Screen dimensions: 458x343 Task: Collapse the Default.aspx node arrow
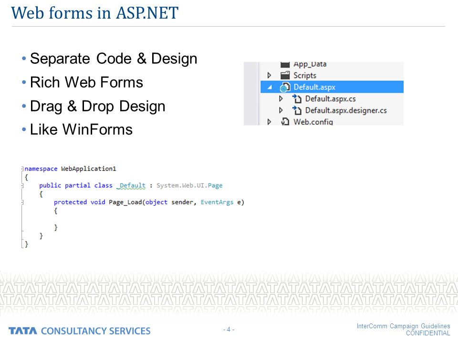270,87
